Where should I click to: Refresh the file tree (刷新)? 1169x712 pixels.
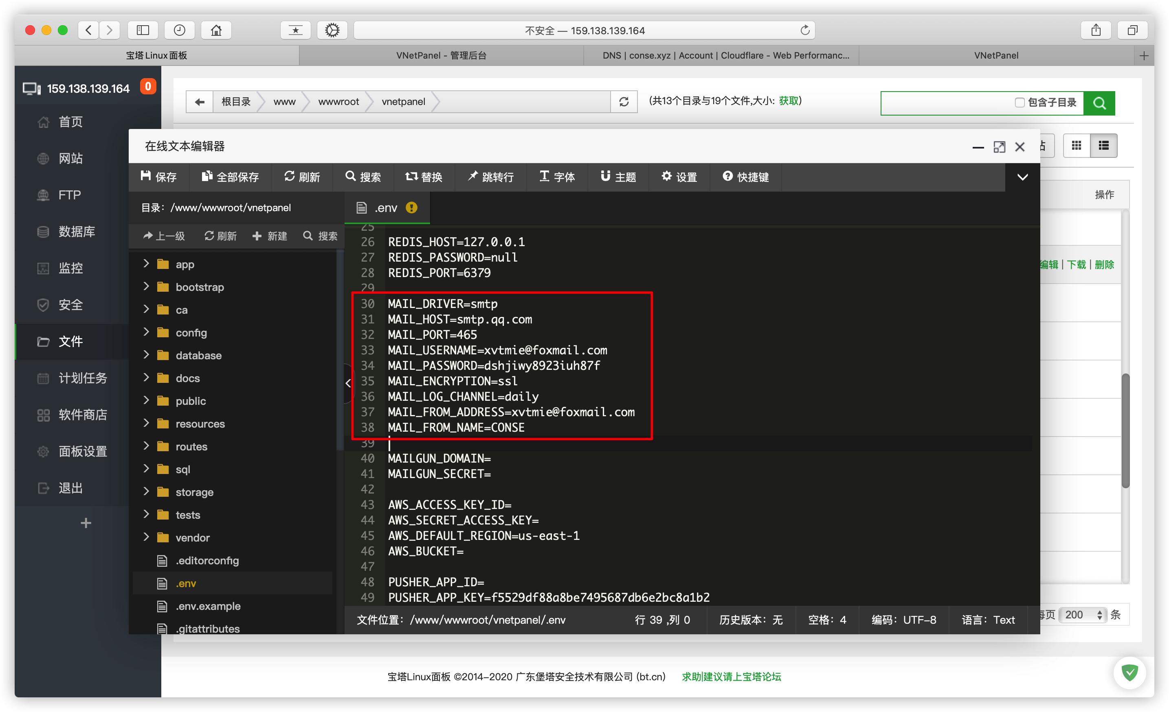pos(220,236)
